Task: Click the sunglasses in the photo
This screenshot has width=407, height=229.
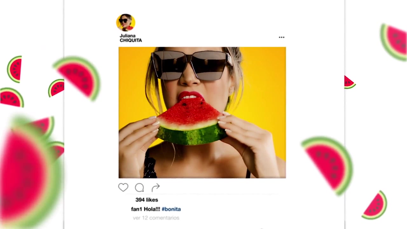Action: 190,65
